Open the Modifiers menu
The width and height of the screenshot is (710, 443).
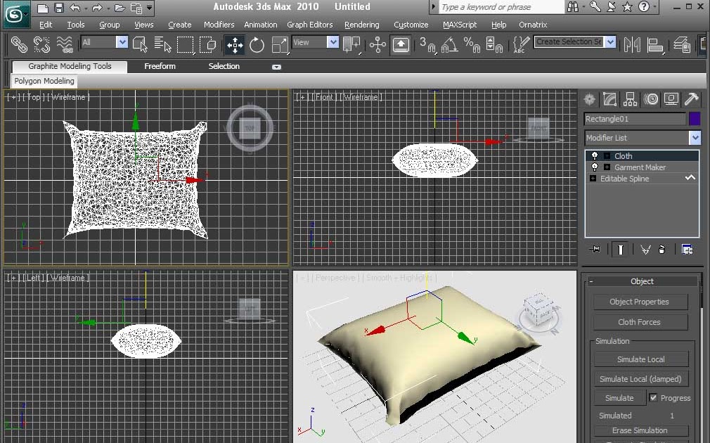[x=219, y=25]
